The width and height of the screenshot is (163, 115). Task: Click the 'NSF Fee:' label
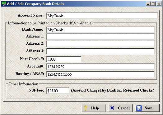pos(36,90)
